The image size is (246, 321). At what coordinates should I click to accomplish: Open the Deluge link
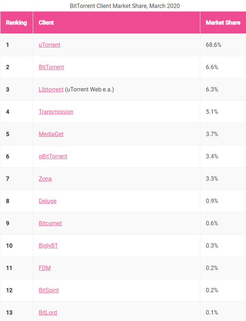click(48, 201)
